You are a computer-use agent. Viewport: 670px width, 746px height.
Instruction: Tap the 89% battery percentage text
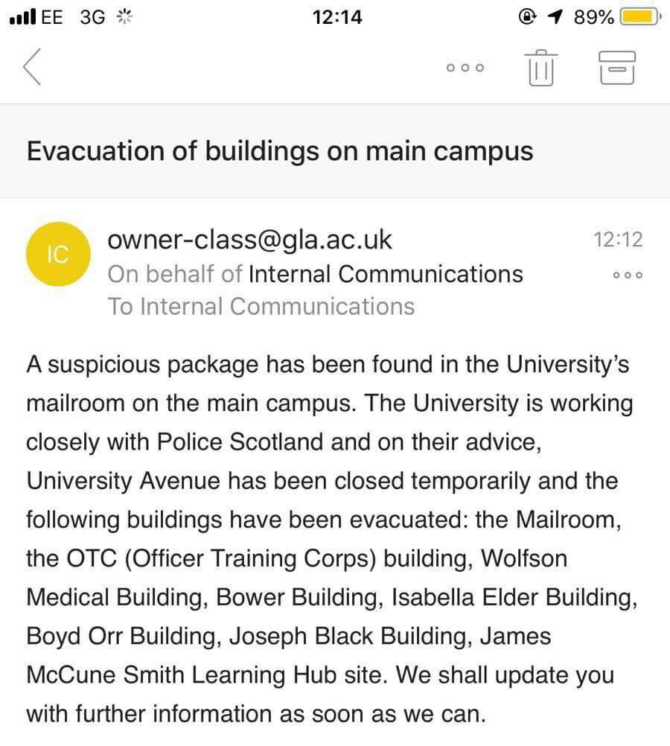point(593,17)
